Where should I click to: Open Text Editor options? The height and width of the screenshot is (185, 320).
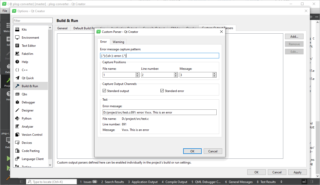[30, 46]
